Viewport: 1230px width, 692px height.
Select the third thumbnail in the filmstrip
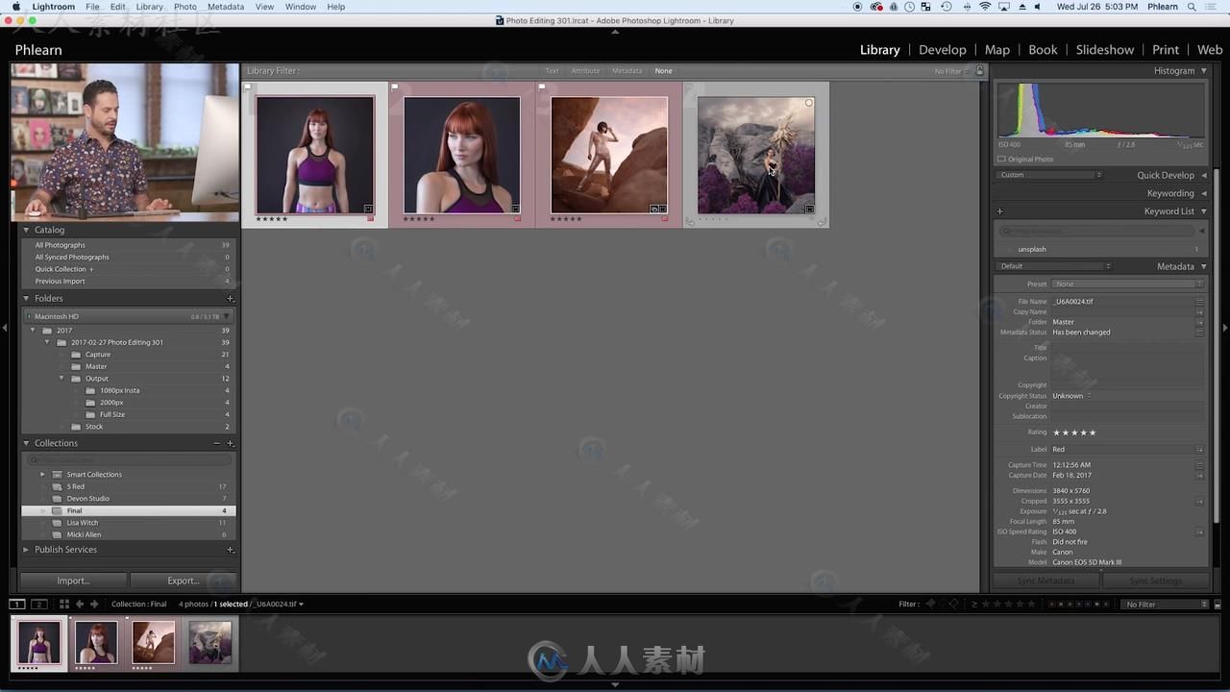pos(153,642)
